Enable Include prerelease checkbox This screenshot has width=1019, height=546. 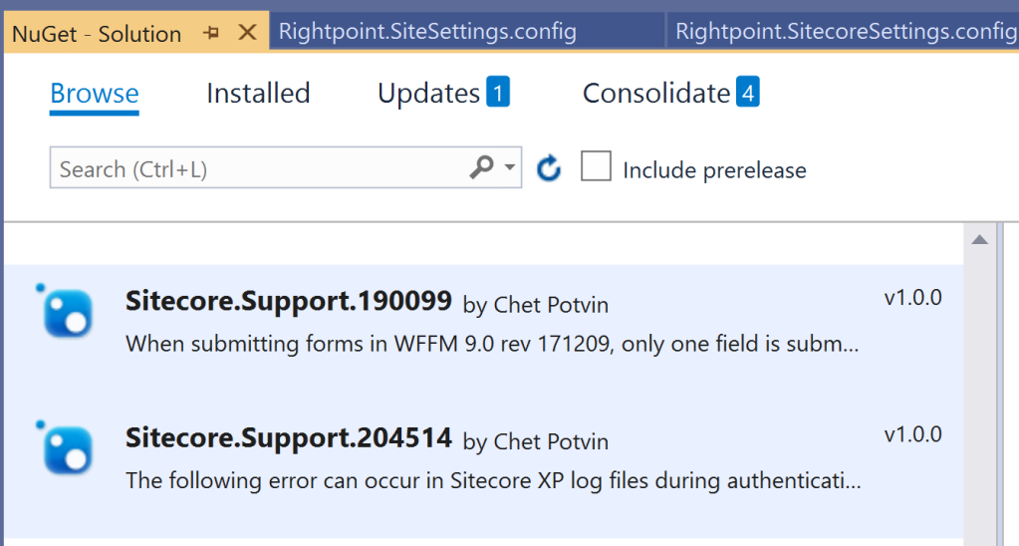[596, 166]
